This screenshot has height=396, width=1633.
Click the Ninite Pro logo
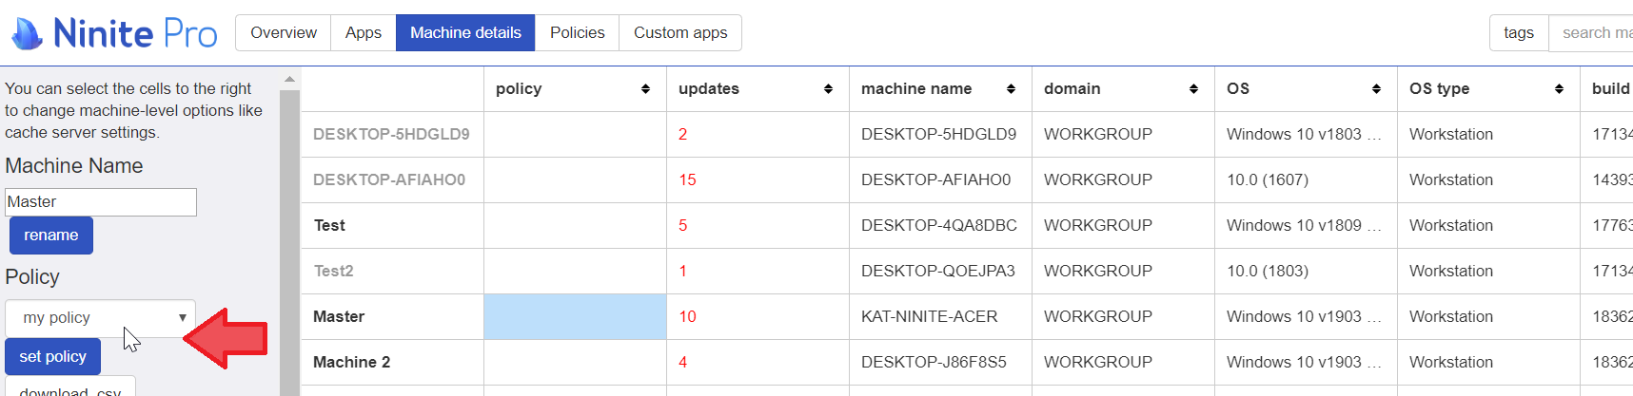tap(114, 33)
